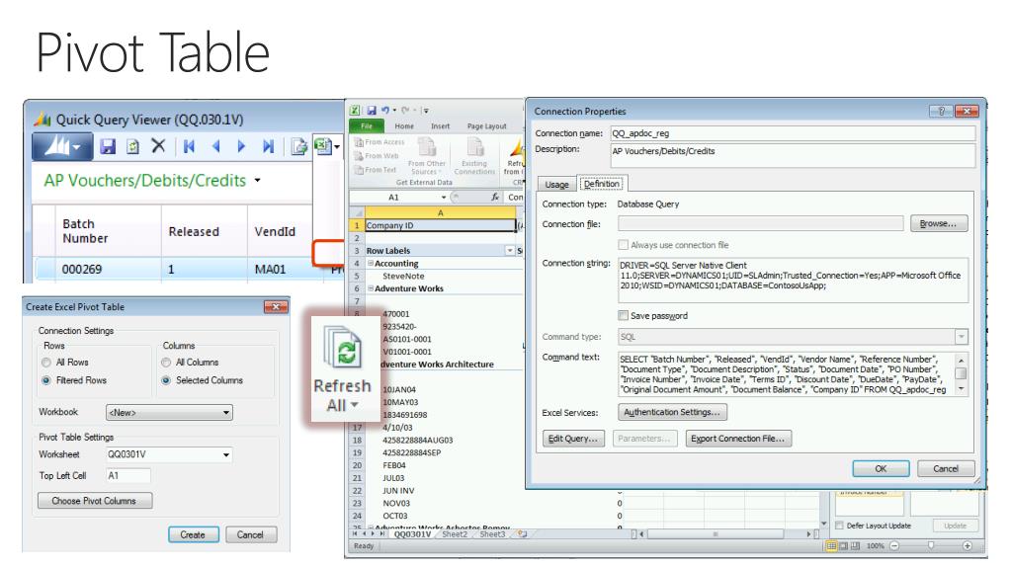Viewport: 1011px width, 568px height.
Task: Toggle Always use connection file checkbox
Action: click(x=623, y=245)
